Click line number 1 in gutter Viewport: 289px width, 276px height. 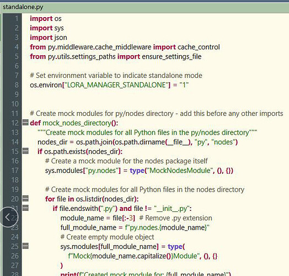(17, 18)
